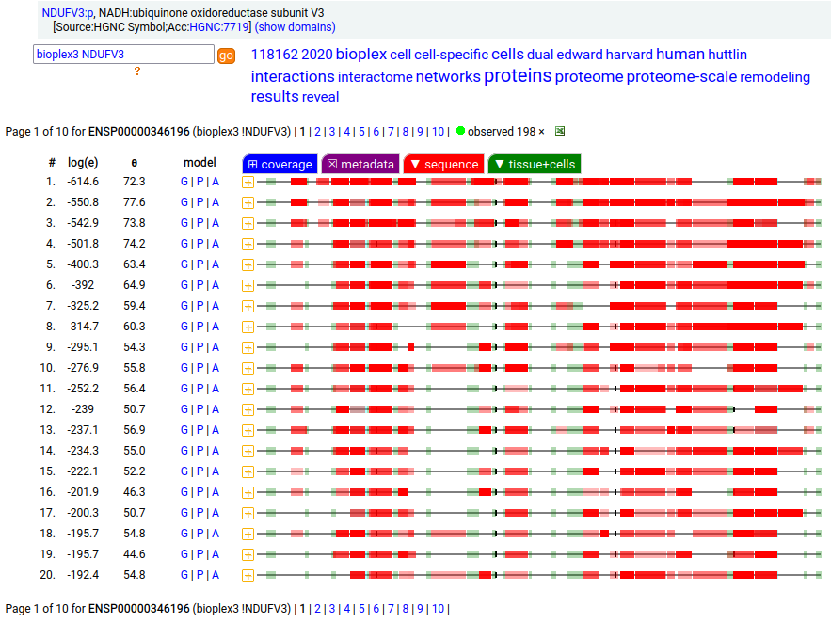Screen dimensions: 831x623
Task: Open the NDUFV3:p link
Action: click(x=68, y=13)
